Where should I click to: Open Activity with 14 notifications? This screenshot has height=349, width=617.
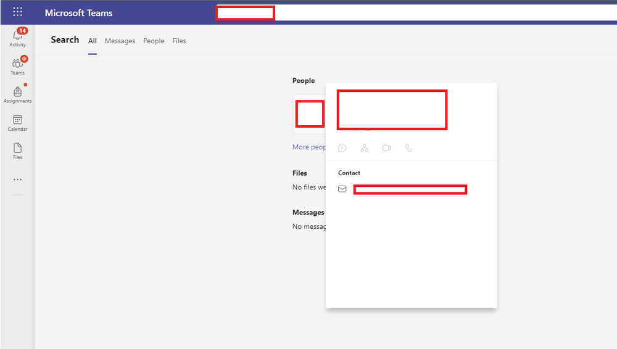[x=18, y=38]
